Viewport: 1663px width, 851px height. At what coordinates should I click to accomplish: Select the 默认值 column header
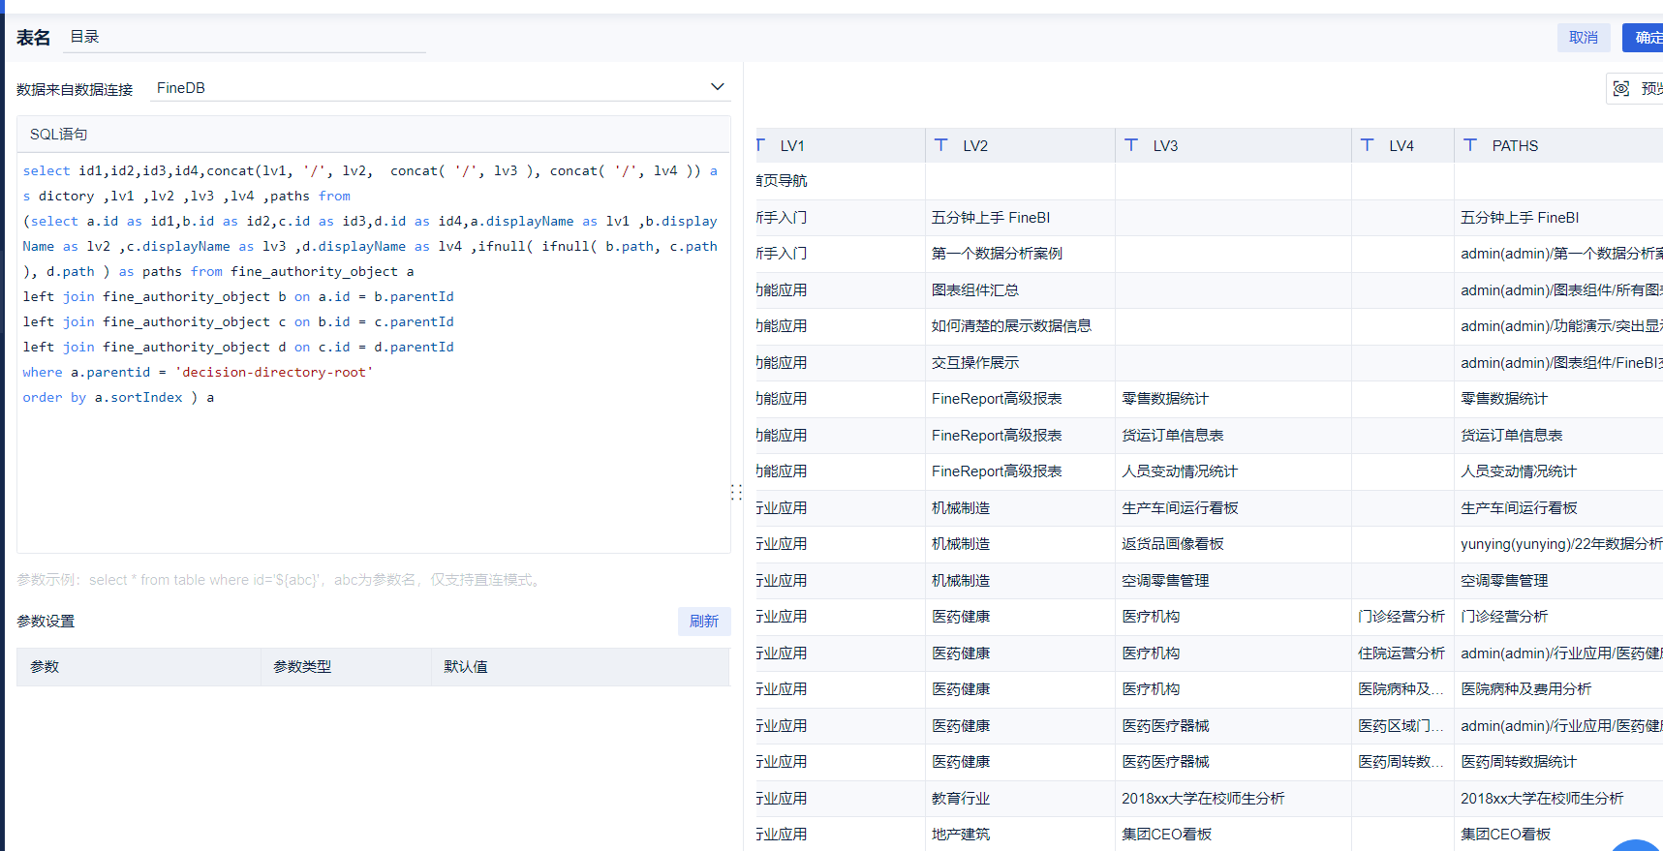tap(580, 667)
